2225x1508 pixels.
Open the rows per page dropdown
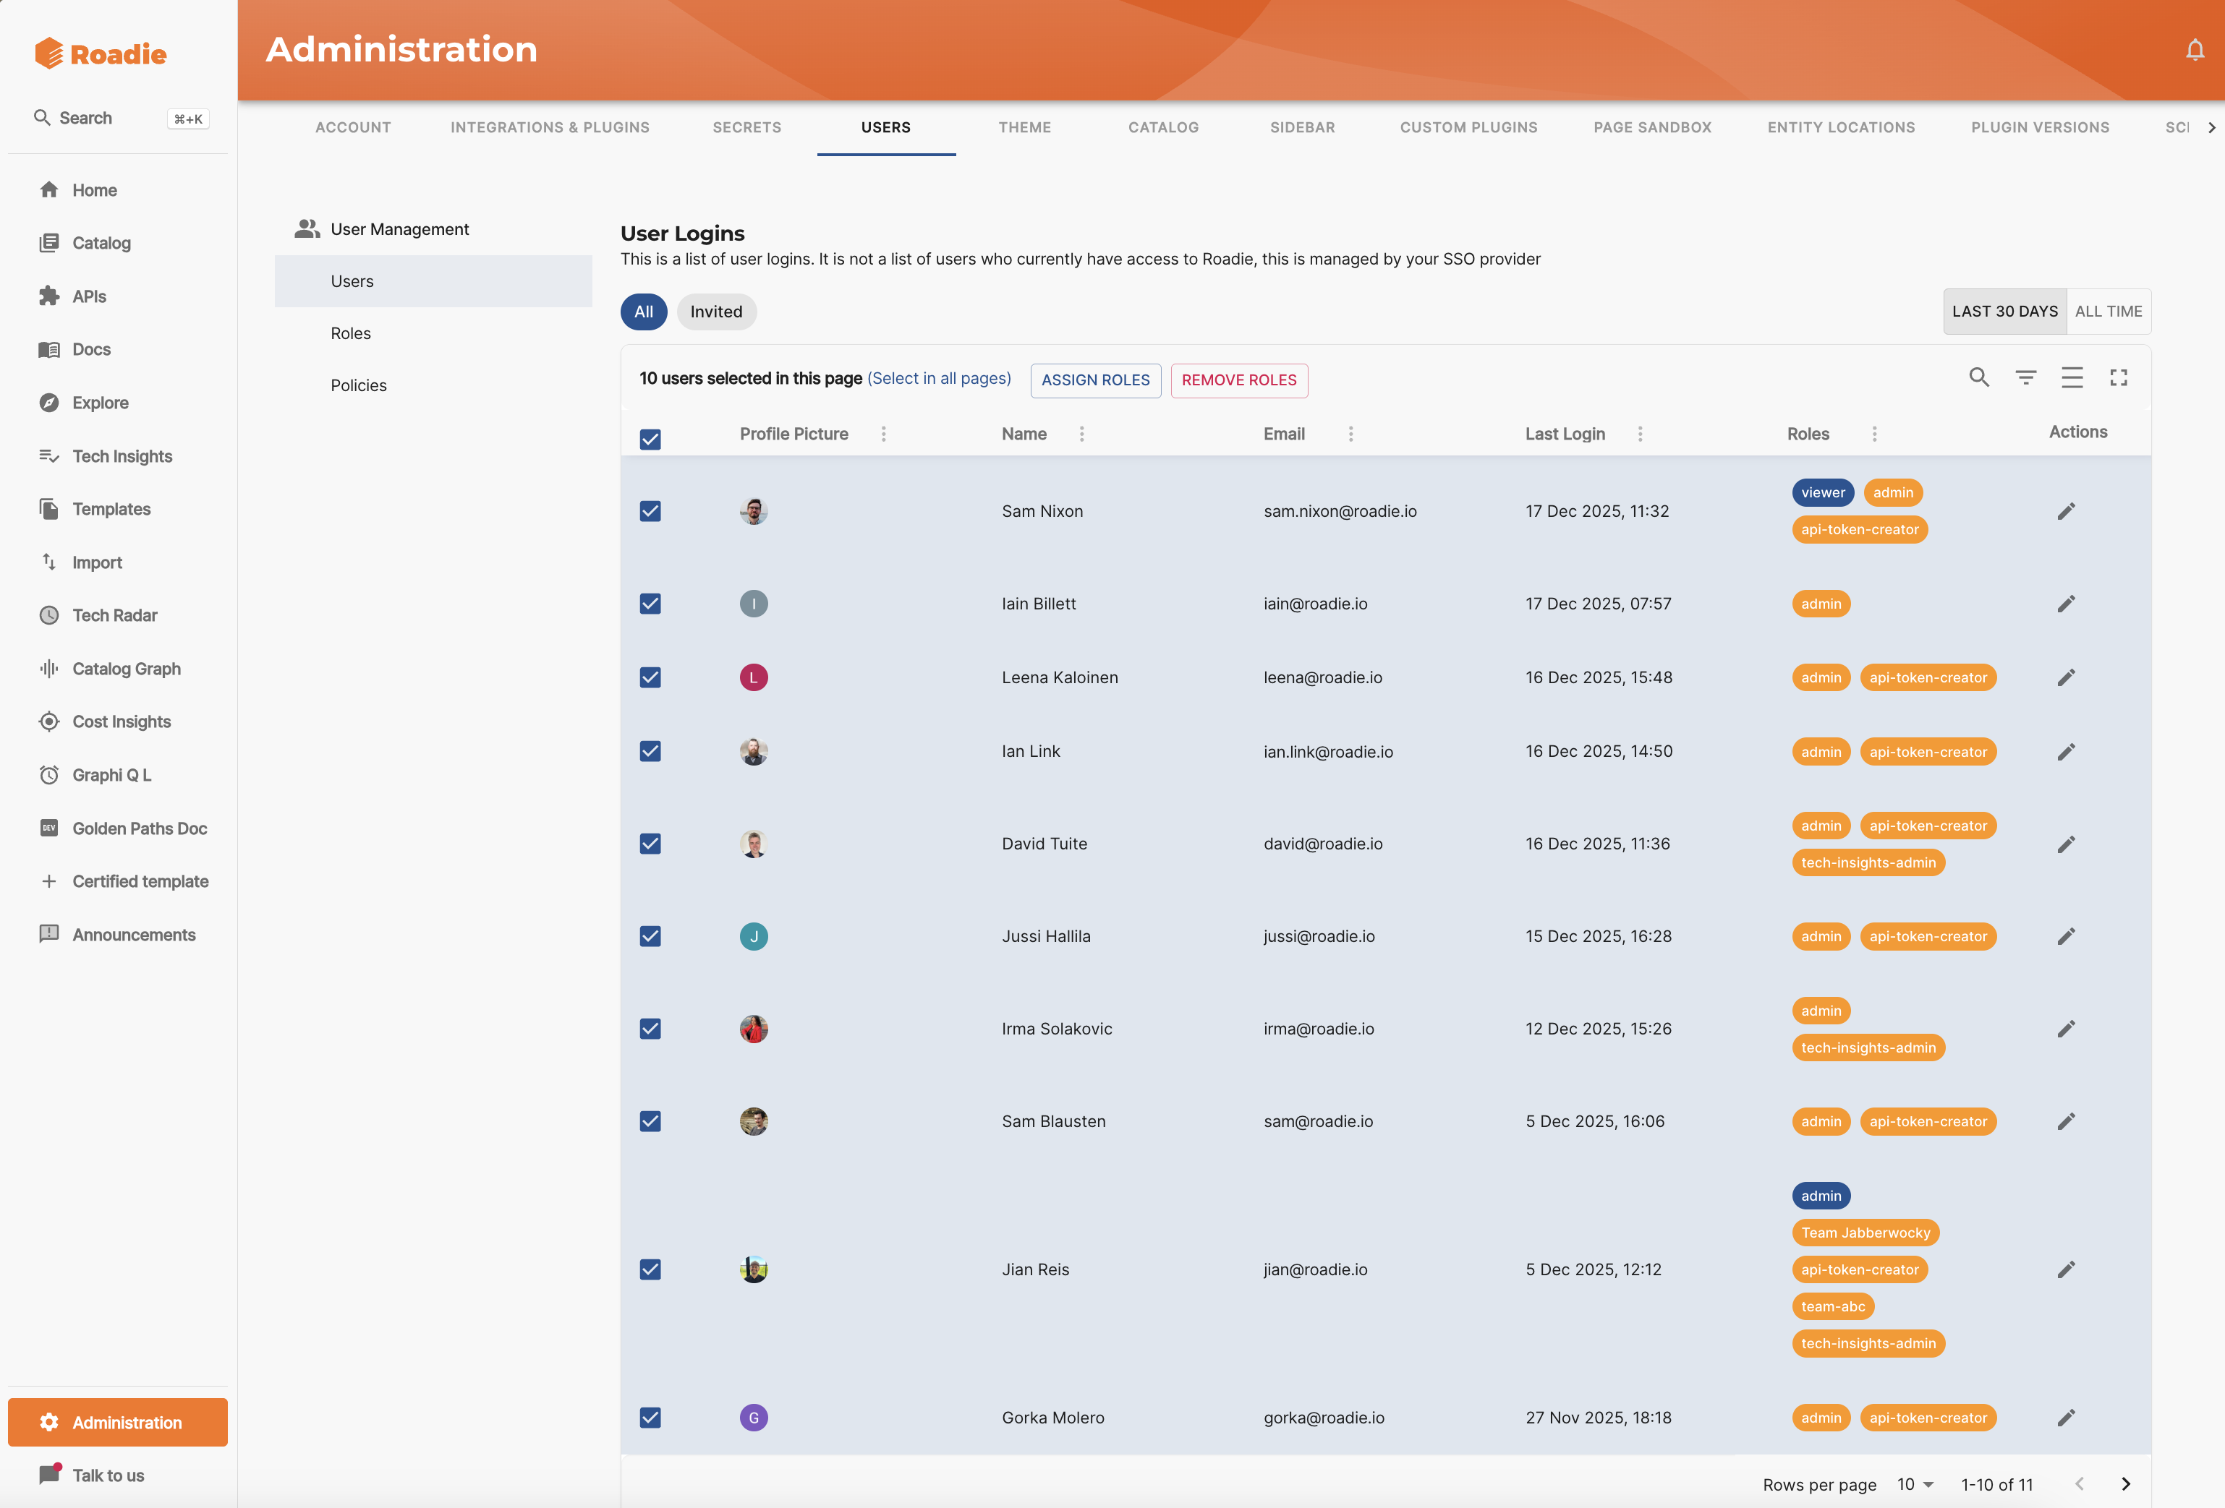click(x=1915, y=1484)
